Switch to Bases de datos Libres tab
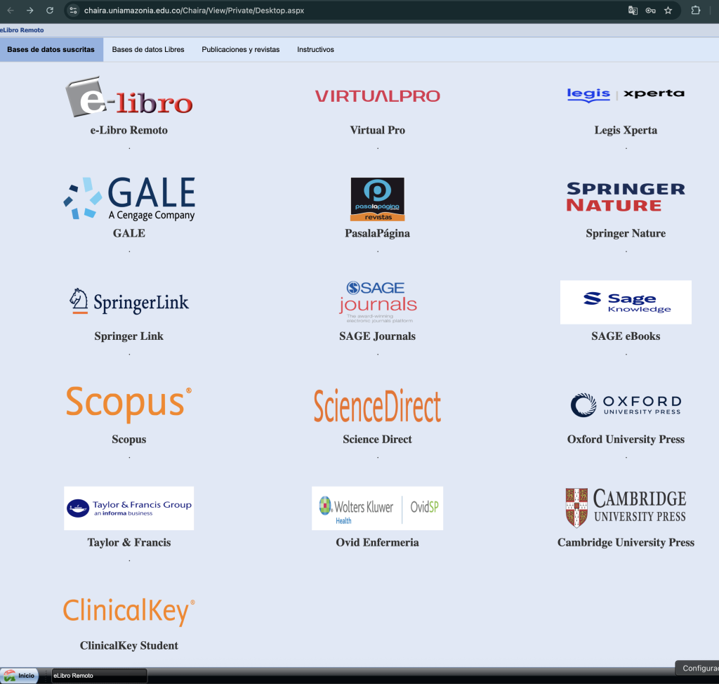This screenshot has width=719, height=684. (x=148, y=50)
